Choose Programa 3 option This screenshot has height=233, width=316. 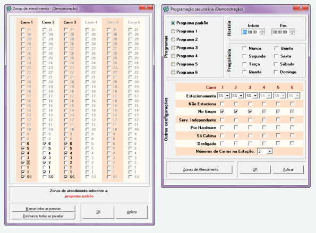pyautogui.click(x=173, y=48)
